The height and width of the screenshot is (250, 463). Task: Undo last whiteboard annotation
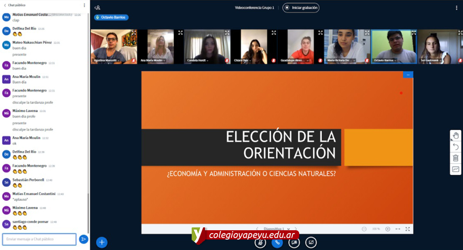(456, 147)
